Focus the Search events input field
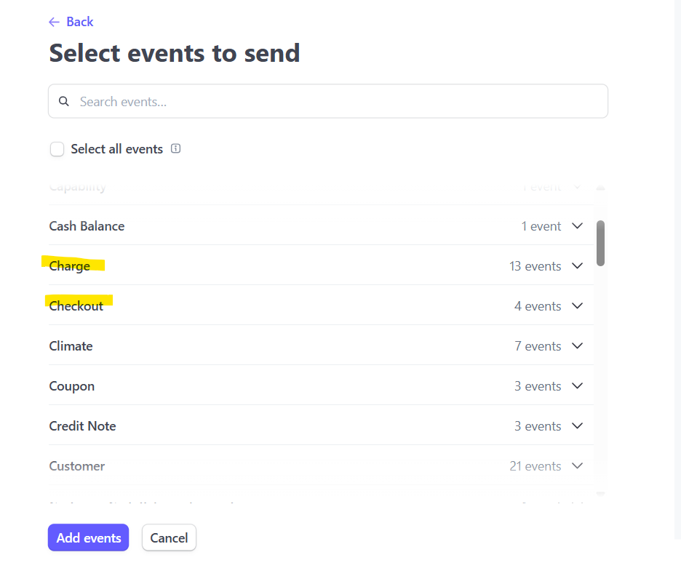681x568 pixels. (328, 101)
